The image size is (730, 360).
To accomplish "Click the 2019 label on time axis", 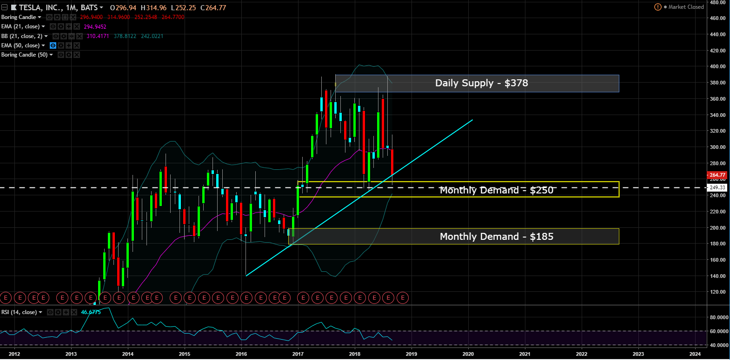I will (411, 354).
